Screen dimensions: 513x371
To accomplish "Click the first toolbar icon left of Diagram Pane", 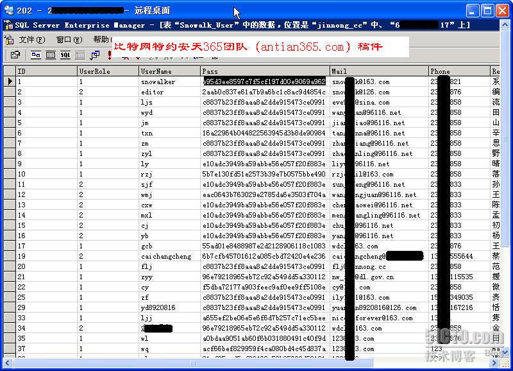I will [15, 55].
